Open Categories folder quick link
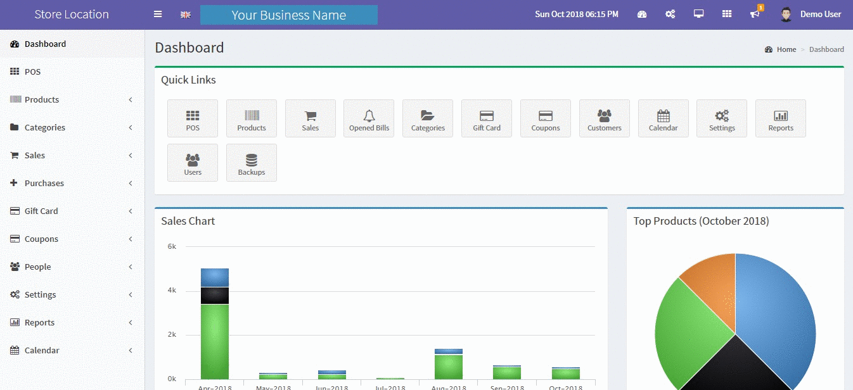853x390 pixels. [x=428, y=118]
